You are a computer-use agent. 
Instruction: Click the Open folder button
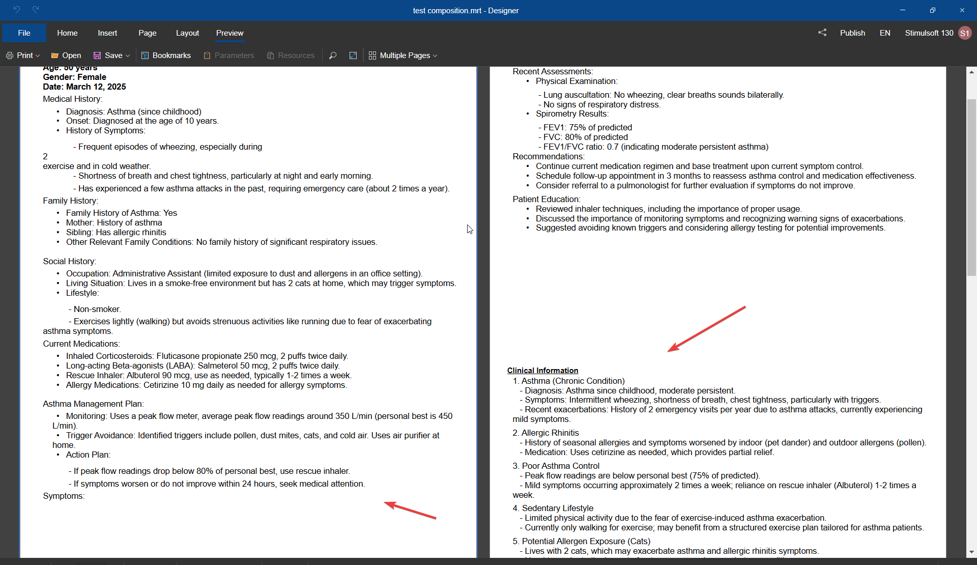coord(66,55)
